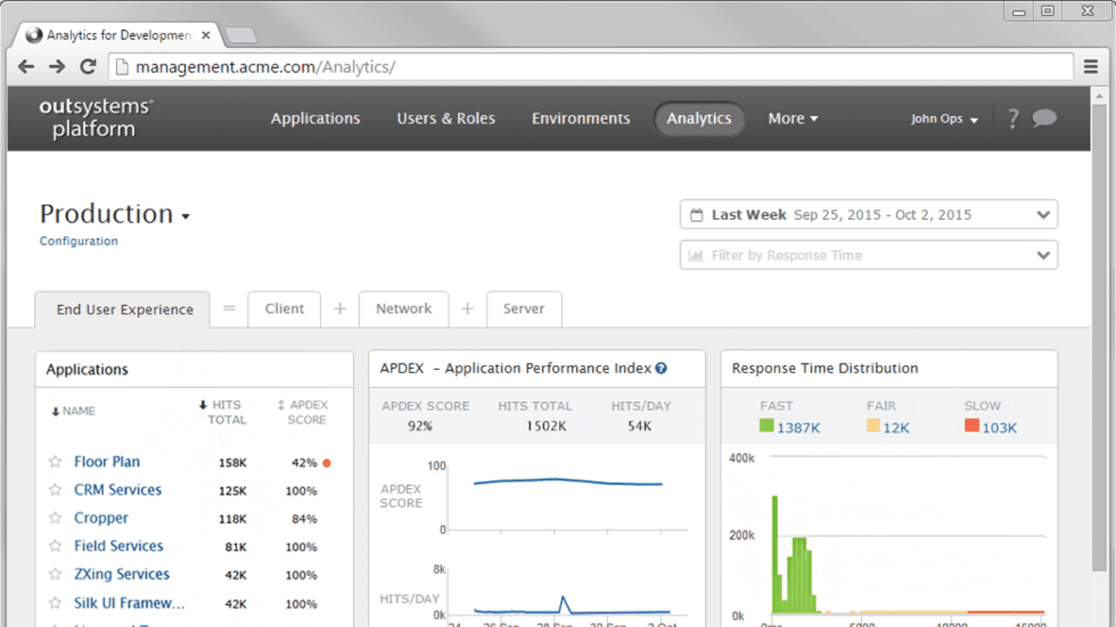Open the CRM Services application link
Image resolution: width=1116 pixels, height=627 pixels.
pos(118,490)
